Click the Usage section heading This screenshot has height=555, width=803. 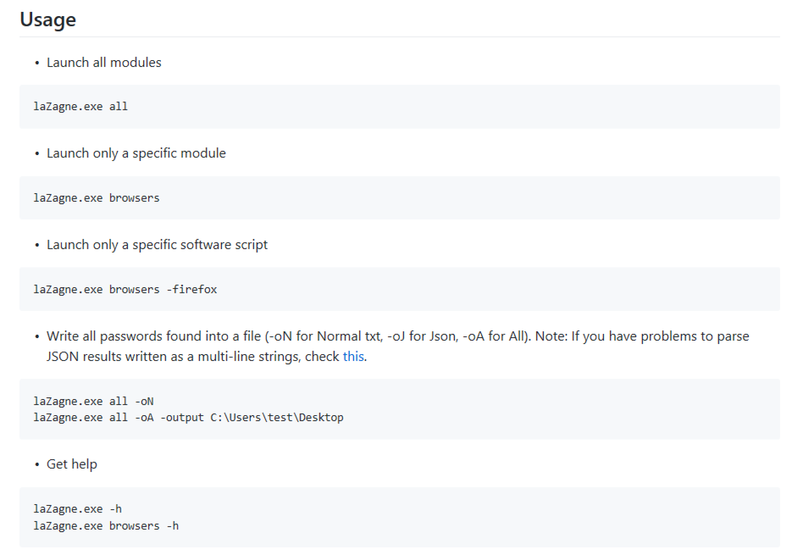48,19
